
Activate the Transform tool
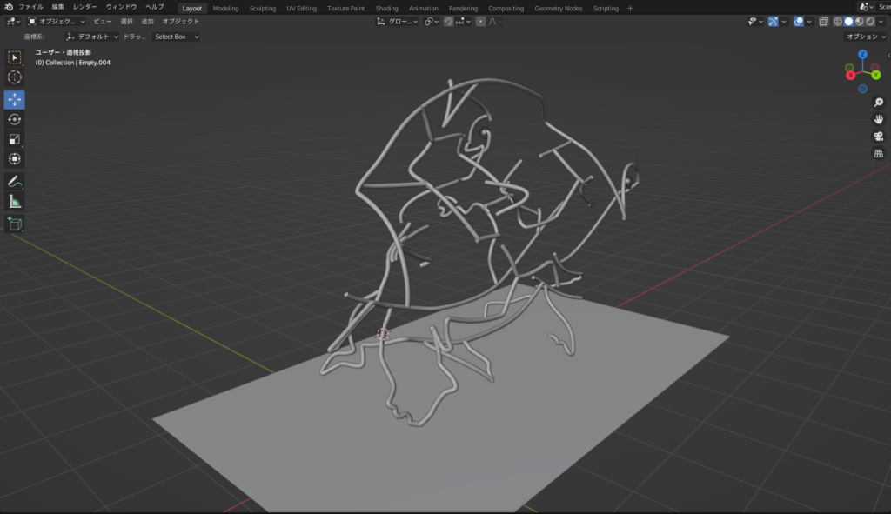coord(15,159)
